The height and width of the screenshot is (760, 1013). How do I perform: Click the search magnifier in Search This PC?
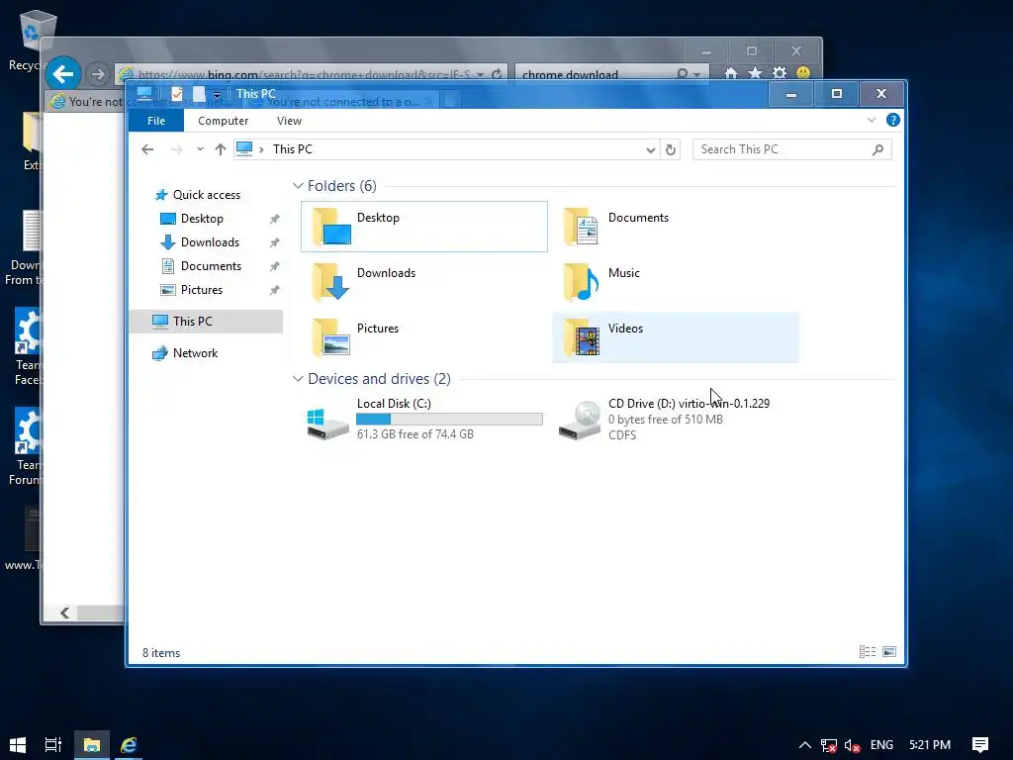877,149
